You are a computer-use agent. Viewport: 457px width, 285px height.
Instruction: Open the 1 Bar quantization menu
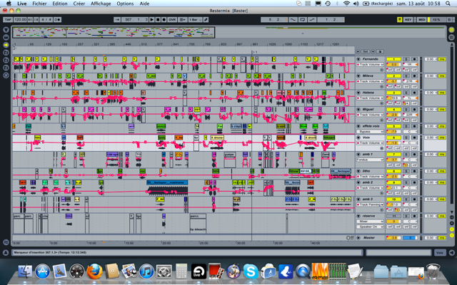click(195, 19)
